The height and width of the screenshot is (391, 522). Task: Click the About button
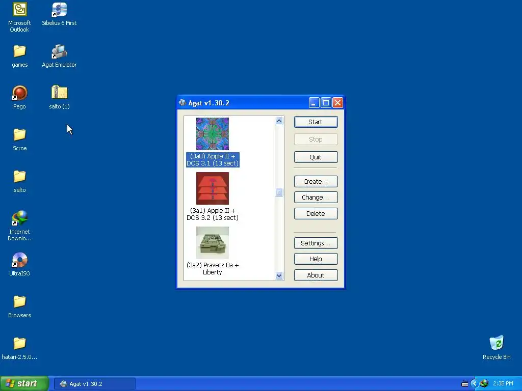pyautogui.click(x=316, y=275)
